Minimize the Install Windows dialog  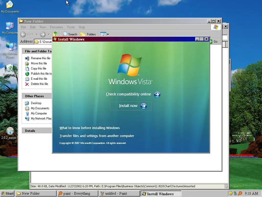[x=197, y=39]
